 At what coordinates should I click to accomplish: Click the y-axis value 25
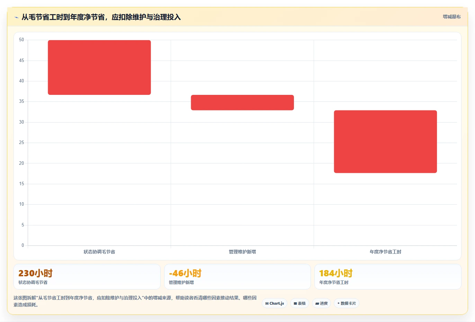(x=21, y=143)
